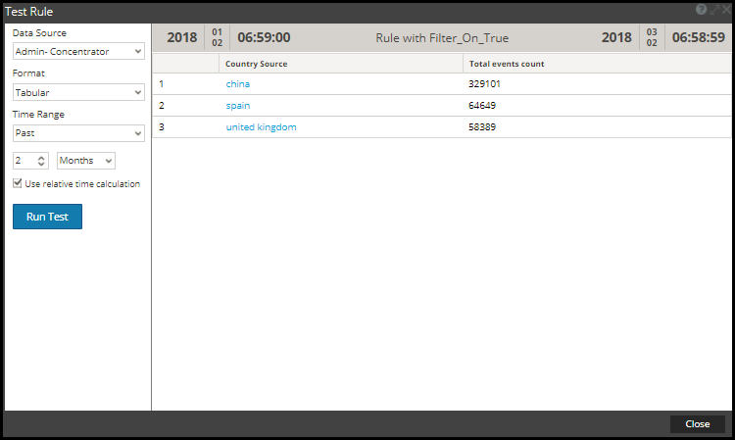Select the value 64649
The image size is (735, 440).
pos(482,106)
